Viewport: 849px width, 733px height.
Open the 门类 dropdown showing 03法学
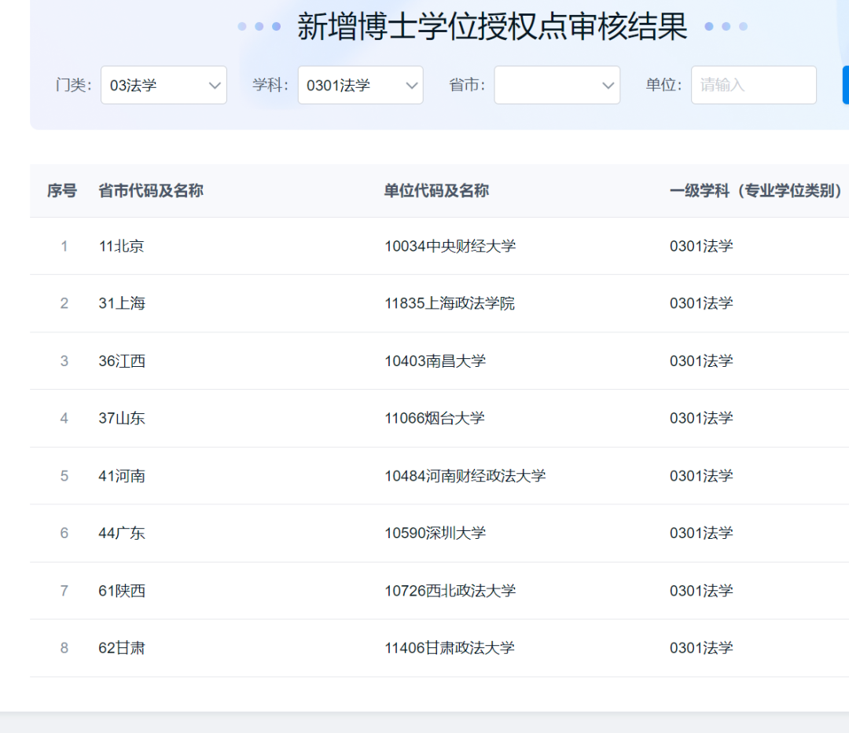(164, 85)
